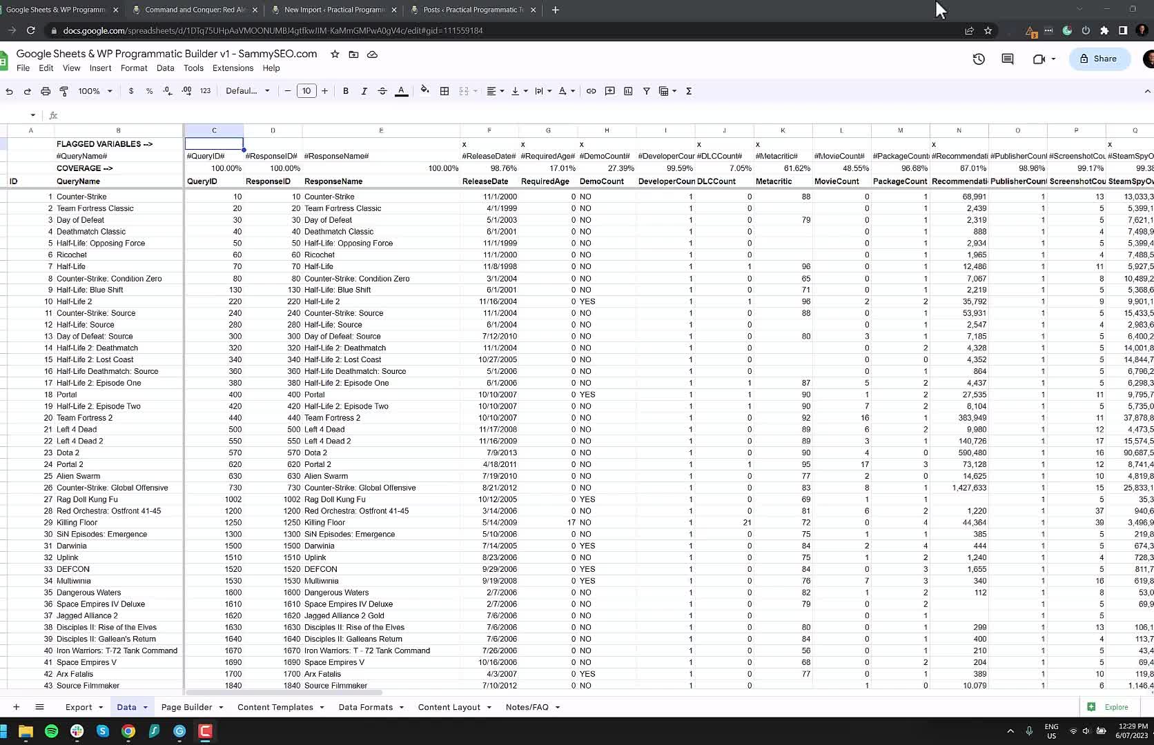Screen dimensions: 1154x745
Task: Undo the last action in the toolbar
Action: tap(10, 91)
